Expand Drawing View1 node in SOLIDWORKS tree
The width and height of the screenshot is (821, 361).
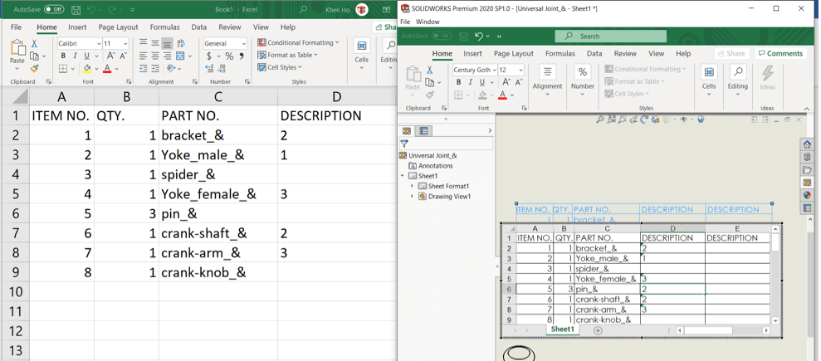(x=412, y=197)
